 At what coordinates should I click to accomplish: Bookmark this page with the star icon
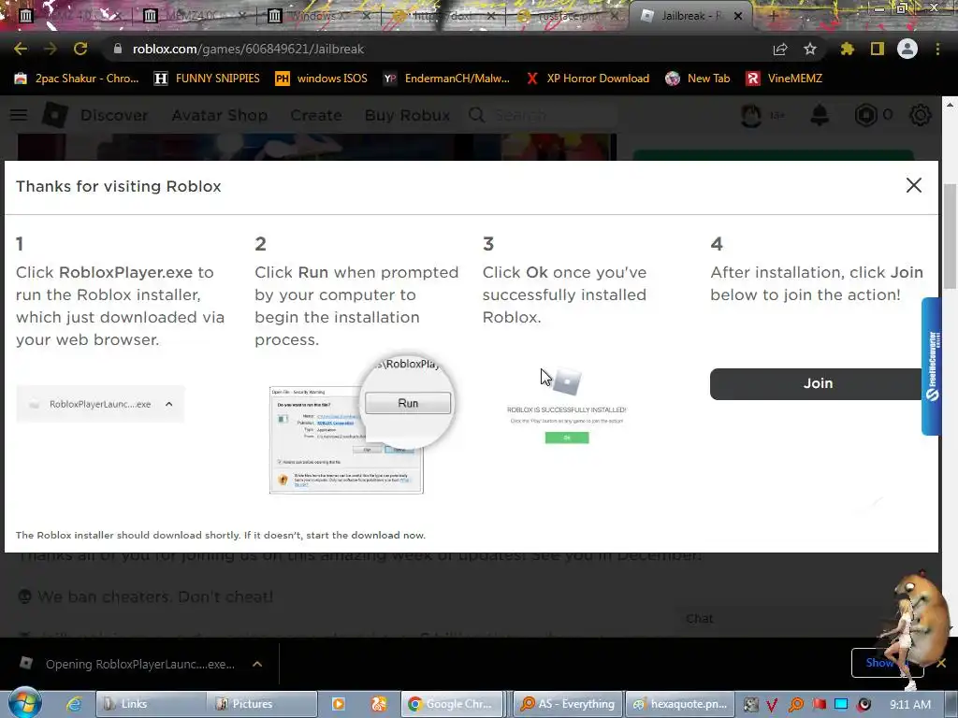[x=810, y=49]
